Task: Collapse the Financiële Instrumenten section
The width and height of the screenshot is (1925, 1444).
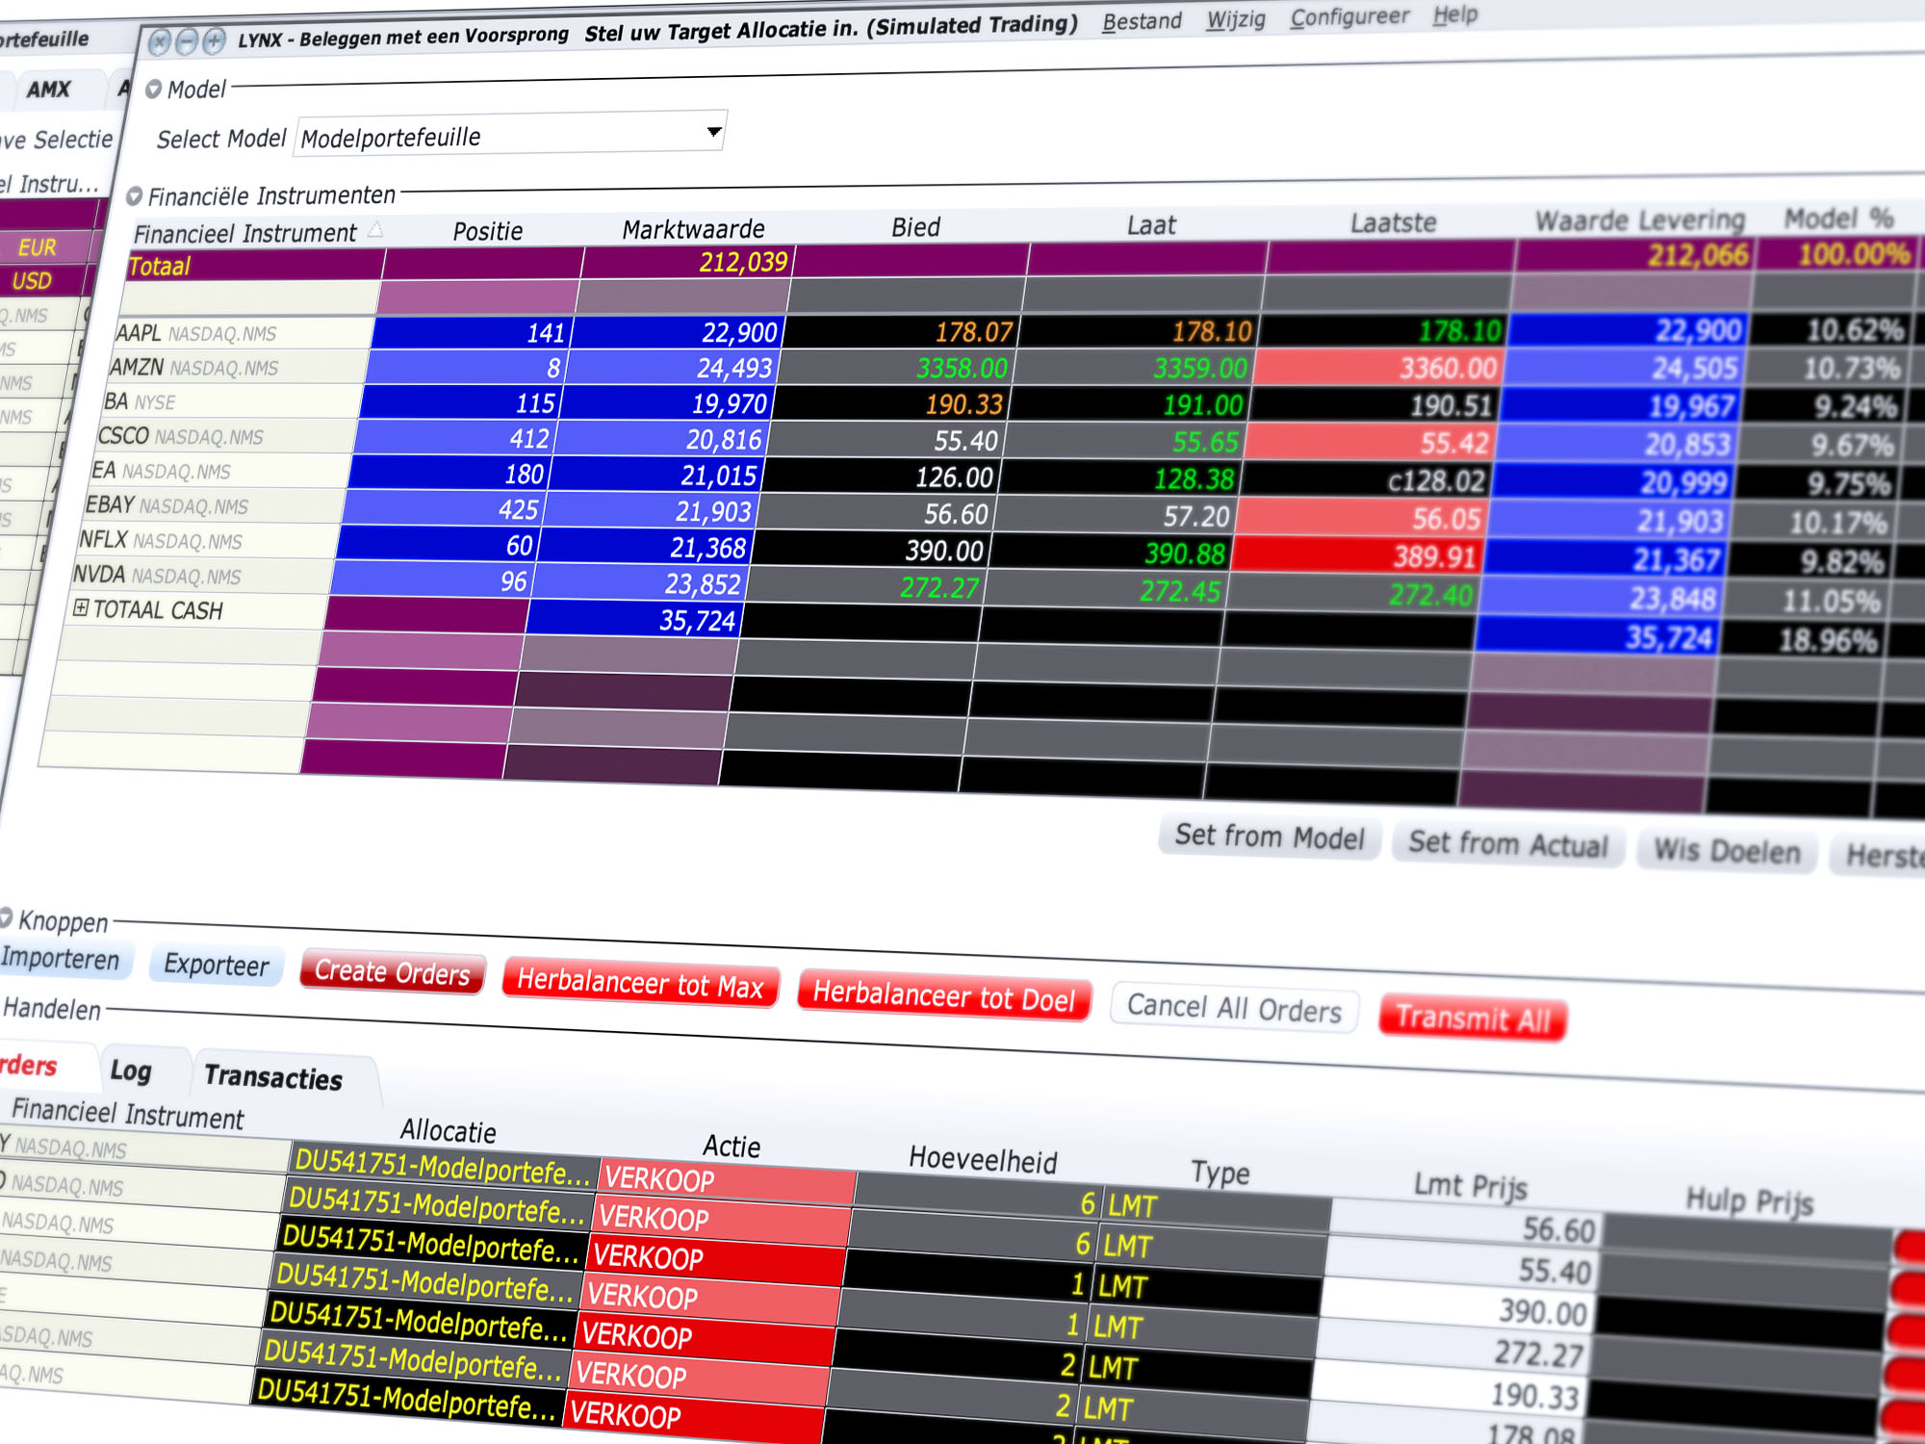Action: pos(134,196)
